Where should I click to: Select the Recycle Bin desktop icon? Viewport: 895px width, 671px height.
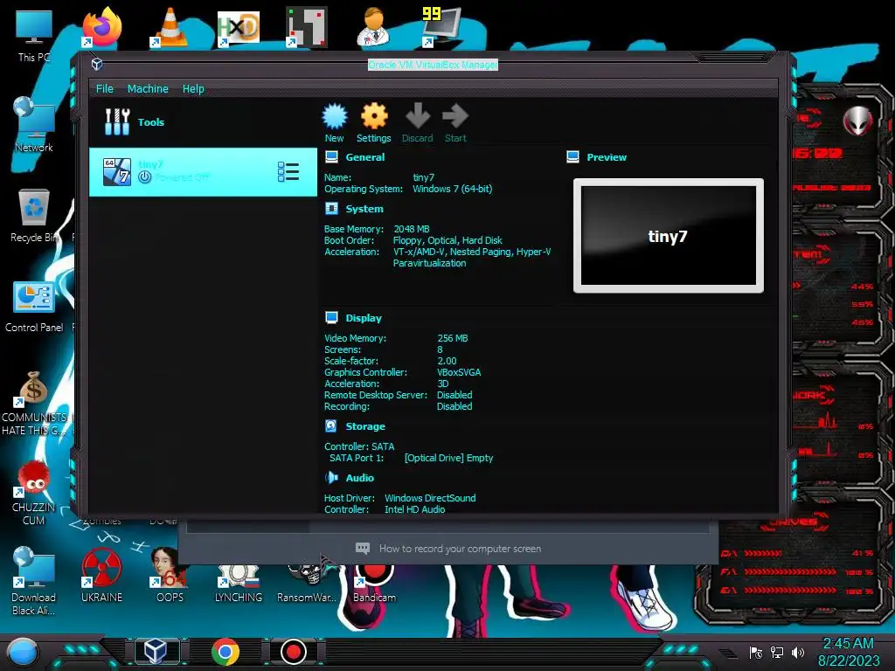34,216
